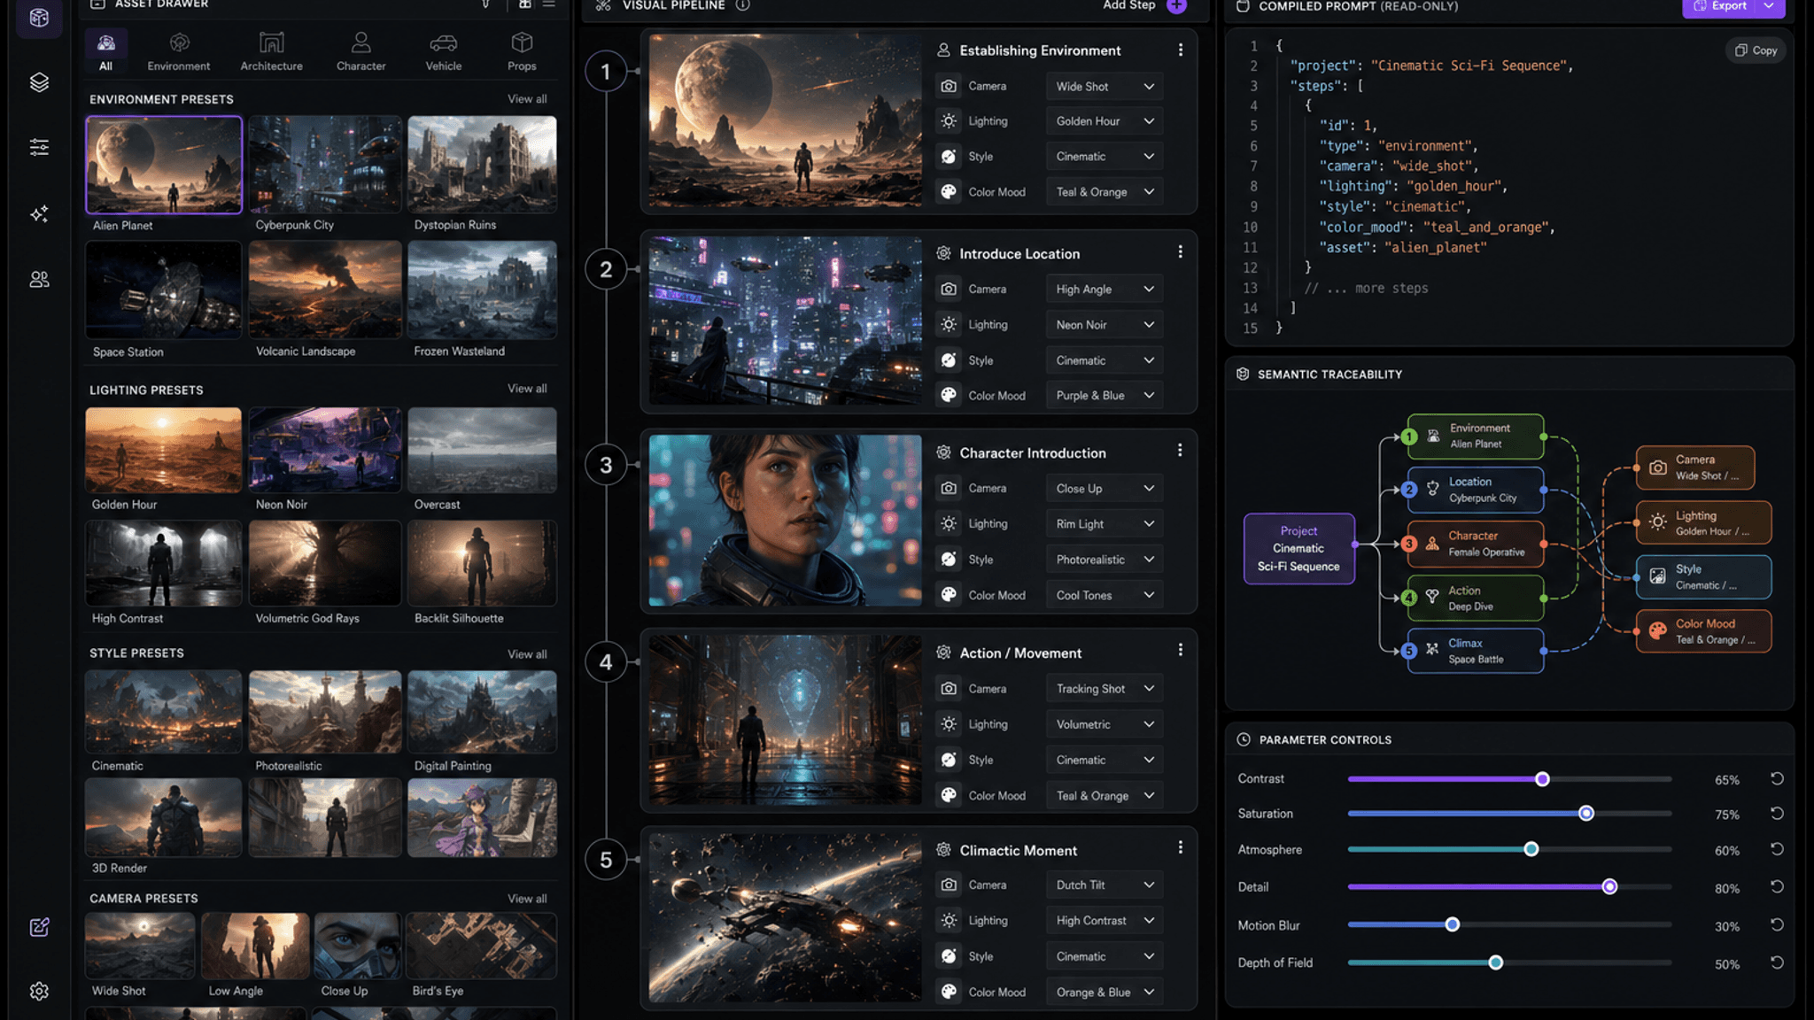Select the Dystopian Ruins environment preset thumbnail
Screen dimensions: 1814x1020
[x=482, y=165]
